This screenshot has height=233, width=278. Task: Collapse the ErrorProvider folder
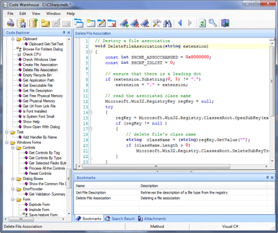pyautogui.click(x=13, y=189)
